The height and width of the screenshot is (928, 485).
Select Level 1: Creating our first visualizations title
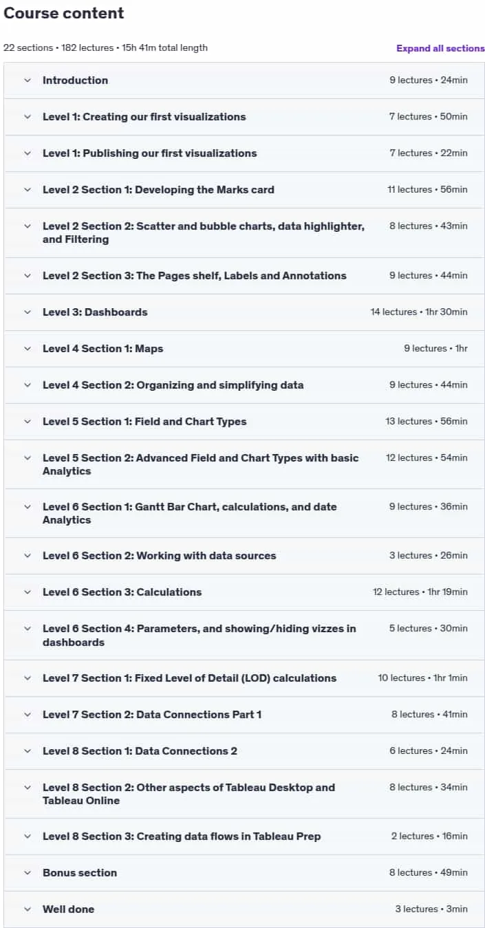[144, 117]
